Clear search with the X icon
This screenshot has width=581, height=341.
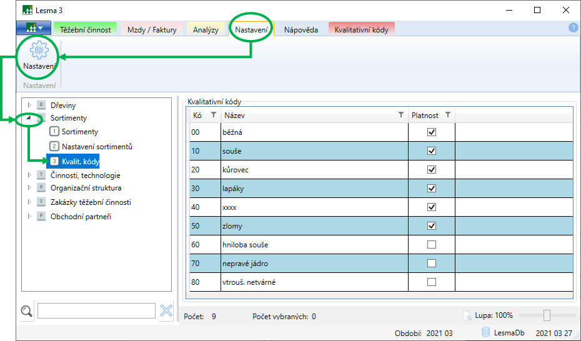point(166,311)
